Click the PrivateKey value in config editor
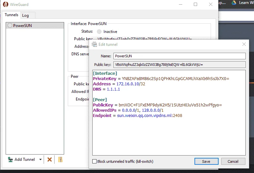The height and width of the screenshot is (173, 254). 175,79
